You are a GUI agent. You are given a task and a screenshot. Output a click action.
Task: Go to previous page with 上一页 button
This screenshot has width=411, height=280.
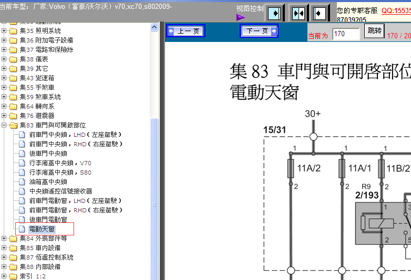tap(186, 31)
